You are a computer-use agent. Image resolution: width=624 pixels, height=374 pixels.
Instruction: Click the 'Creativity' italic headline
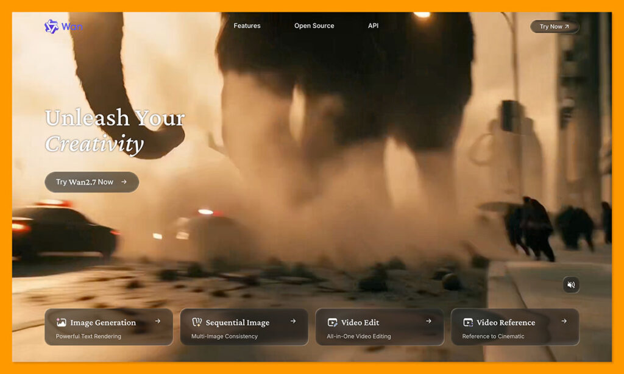click(x=94, y=144)
